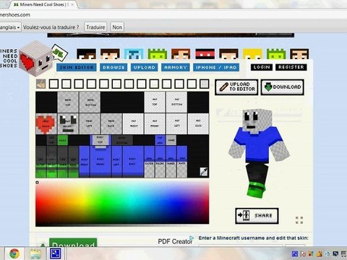Click Non in the translate bar
The width and height of the screenshot is (347, 260).
pos(117,27)
